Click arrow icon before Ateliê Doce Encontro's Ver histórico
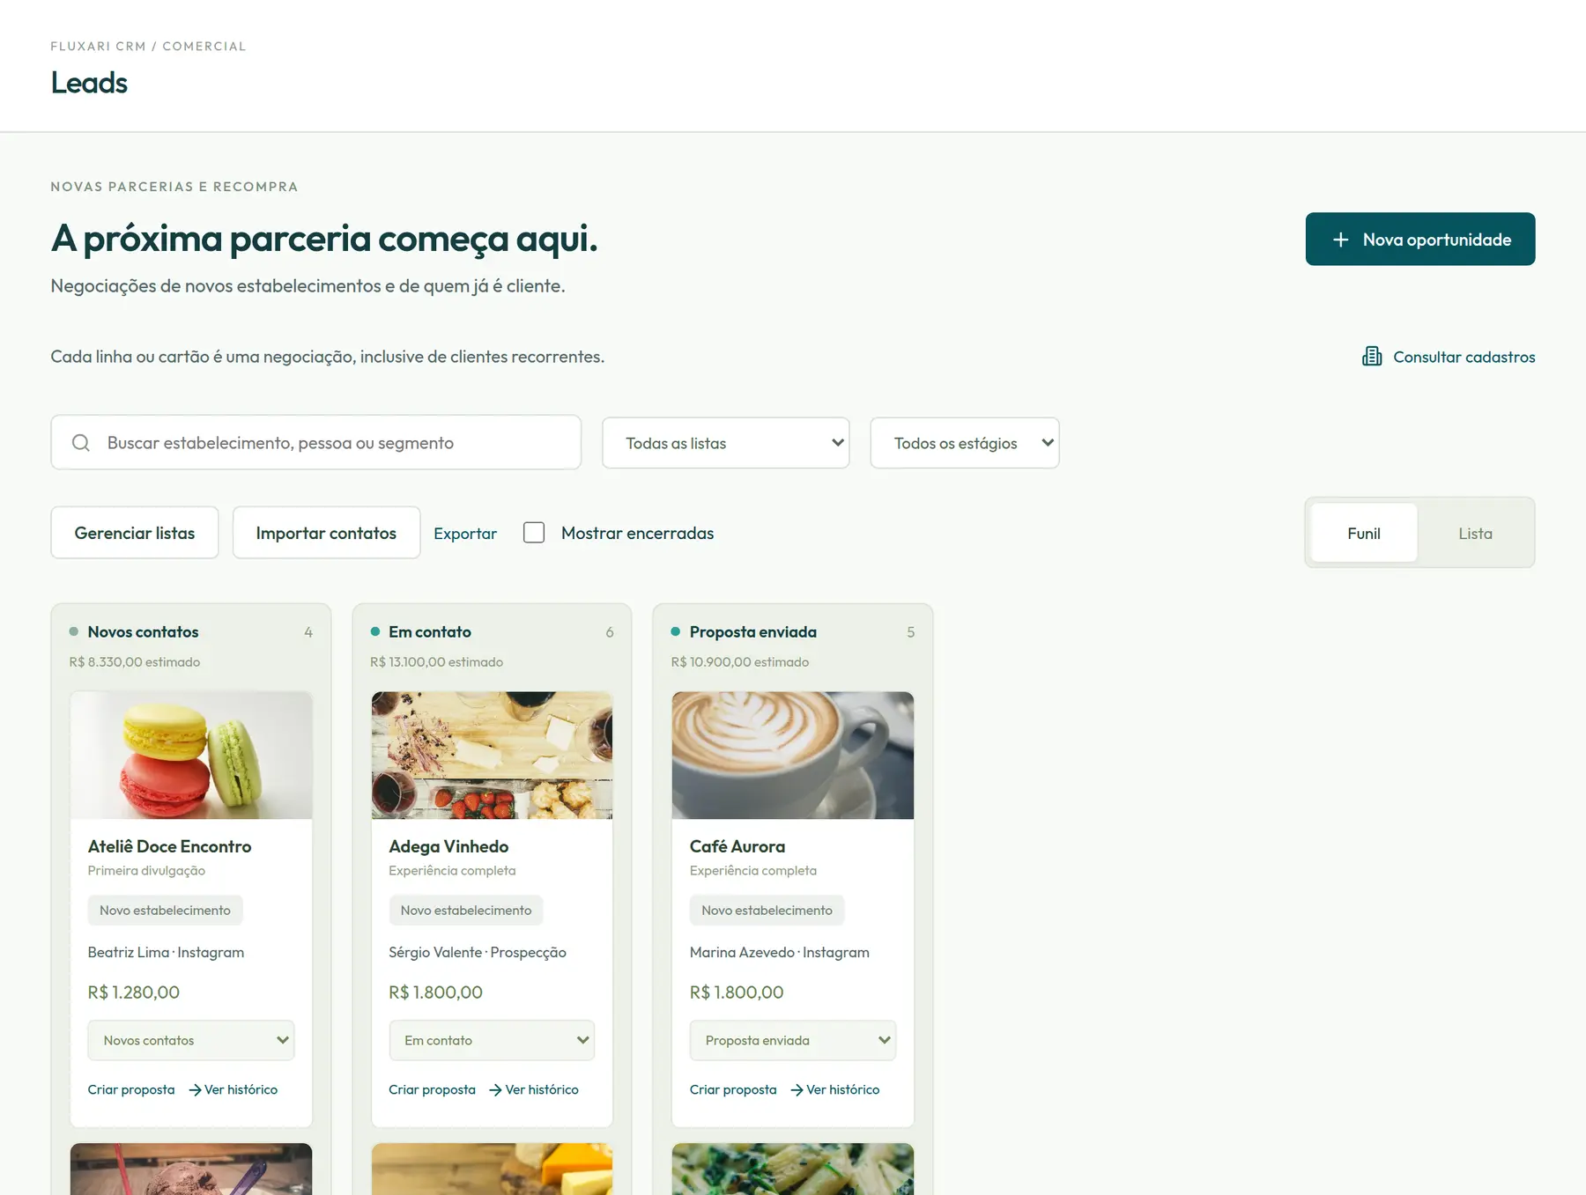Viewport: 1586px width, 1195px height. click(x=195, y=1090)
